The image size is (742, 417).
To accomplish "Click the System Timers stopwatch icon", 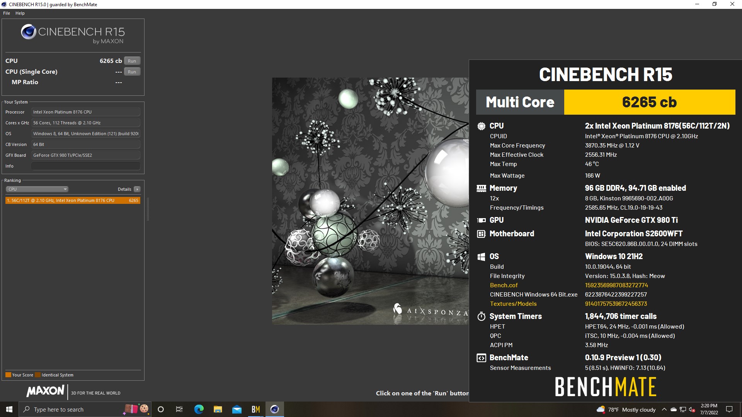I will tap(481, 316).
